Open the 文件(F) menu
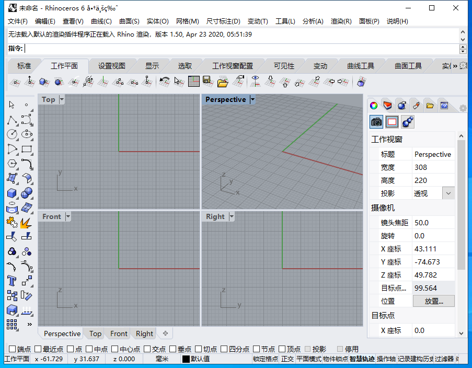The height and width of the screenshot is (368, 472). (x=17, y=21)
